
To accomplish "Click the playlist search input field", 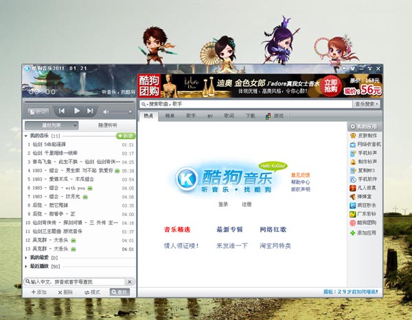I will pyautogui.click(x=75, y=282).
